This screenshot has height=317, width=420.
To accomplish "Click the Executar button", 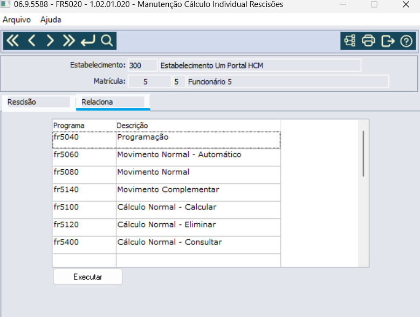I will pyautogui.click(x=88, y=277).
